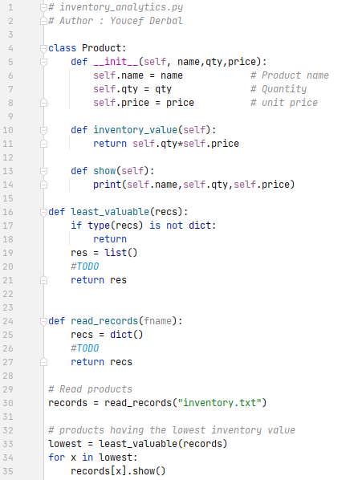The image size is (362, 480).
Task: Click the "show" method name at line 13
Action: coord(104,171)
